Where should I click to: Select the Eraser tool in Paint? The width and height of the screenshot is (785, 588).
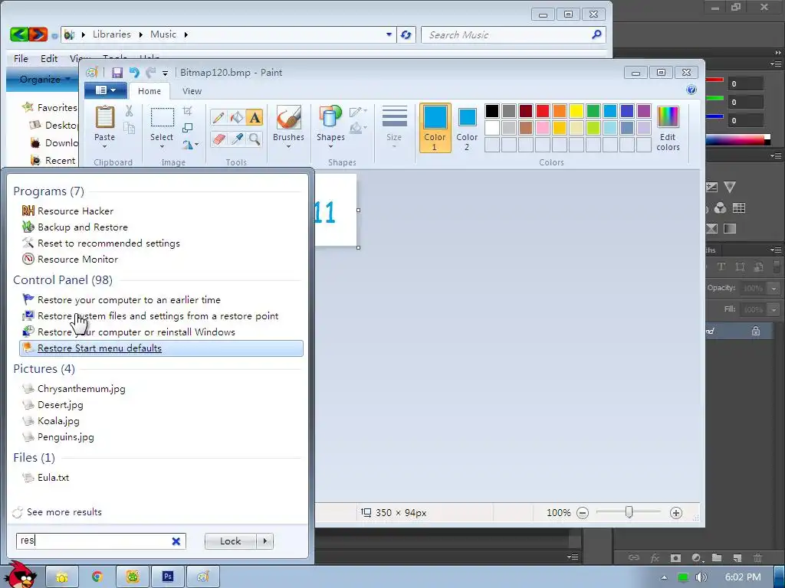218,139
